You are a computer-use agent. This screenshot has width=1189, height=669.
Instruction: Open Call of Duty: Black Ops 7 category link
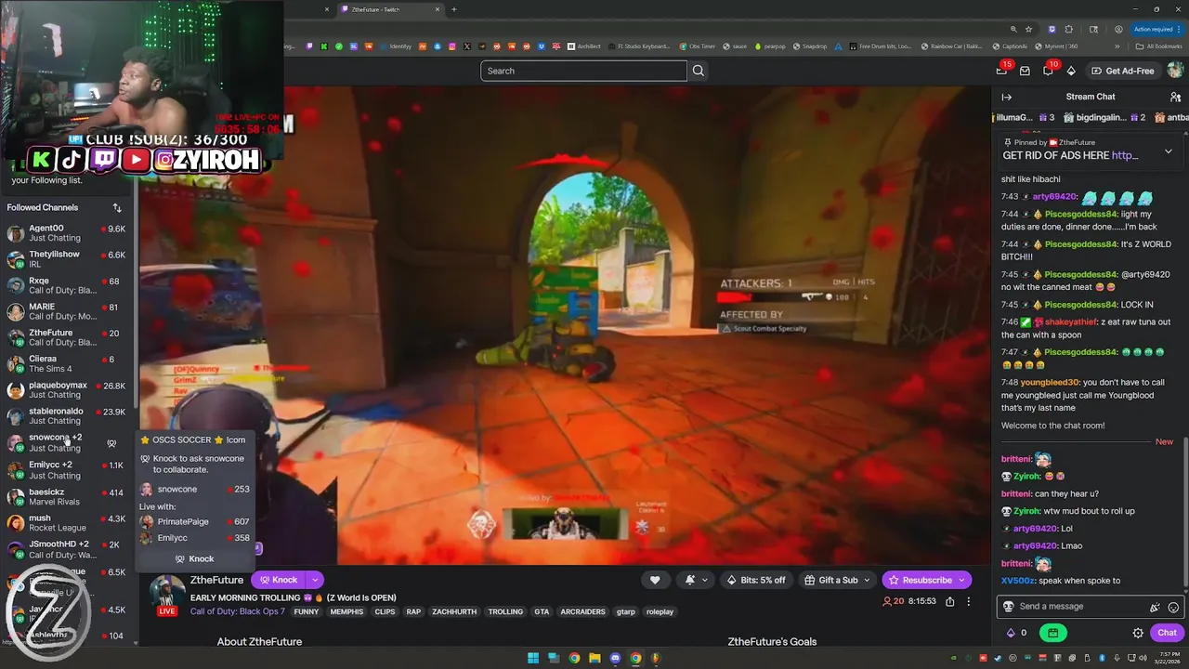(x=238, y=611)
